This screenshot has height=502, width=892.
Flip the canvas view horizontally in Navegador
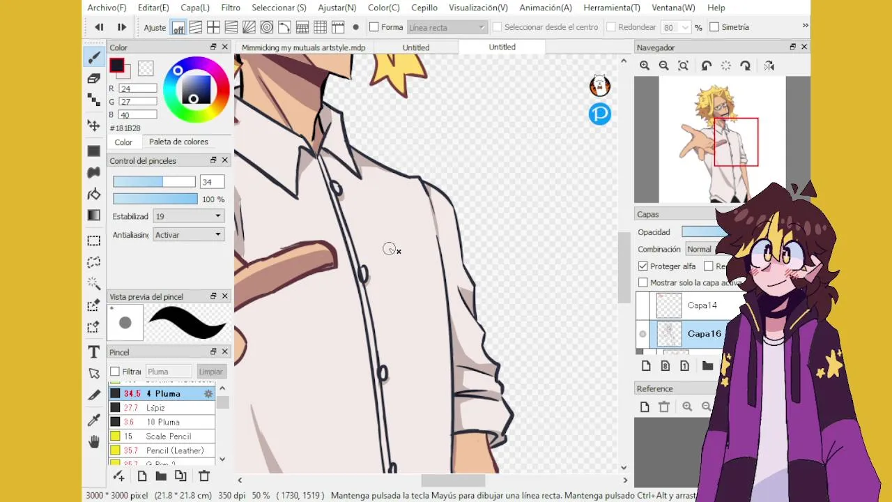769,66
